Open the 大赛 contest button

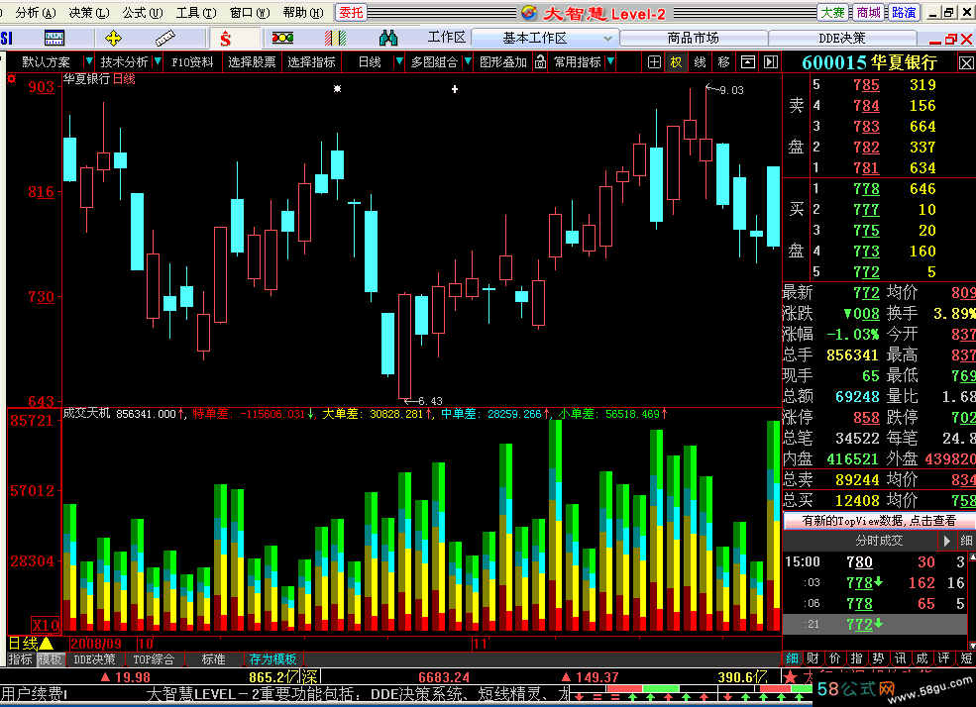833,13
